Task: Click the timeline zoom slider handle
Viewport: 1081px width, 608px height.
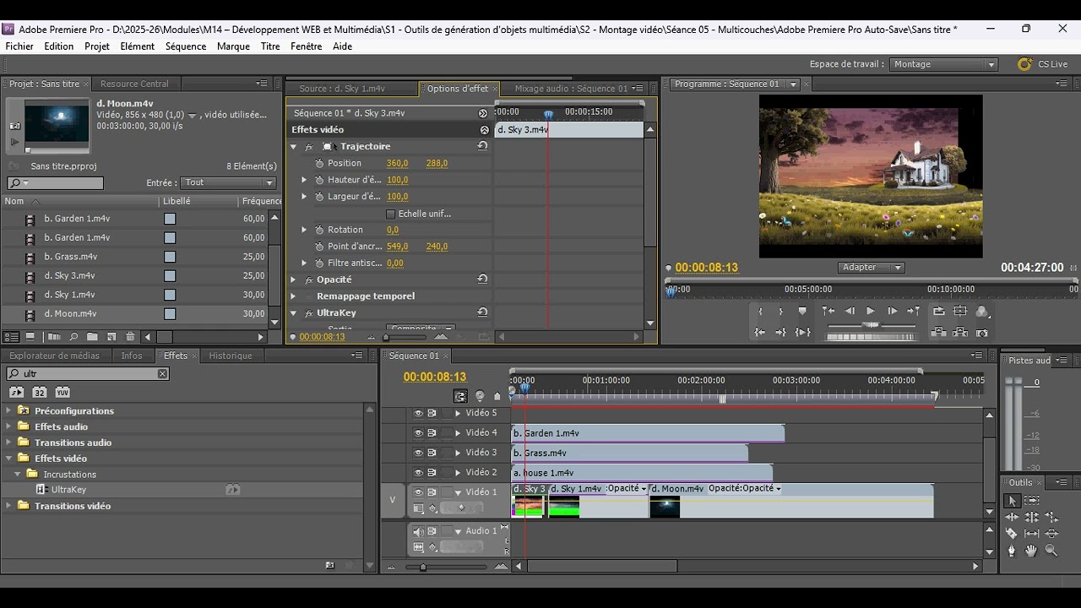Action: tap(423, 567)
